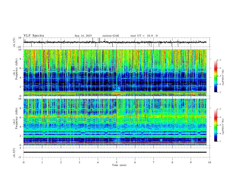Click the ch.1 color bar log(PSD) label
Viewport: 236px width, 182px height.
[x=223, y=77]
